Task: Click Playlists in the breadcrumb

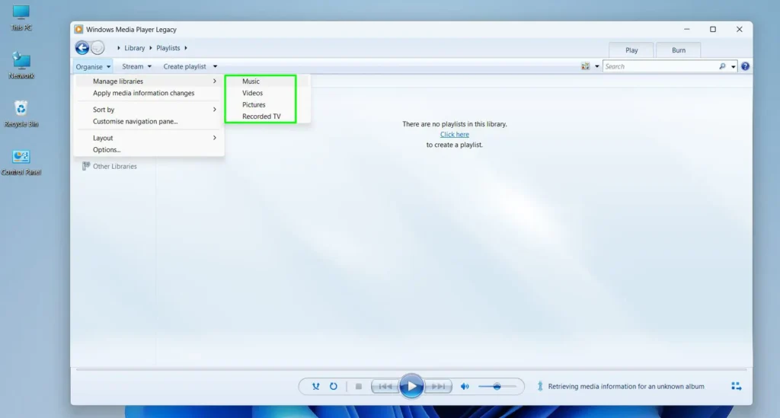Action: 168,48
